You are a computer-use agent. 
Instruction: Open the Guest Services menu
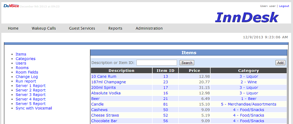point(82,28)
